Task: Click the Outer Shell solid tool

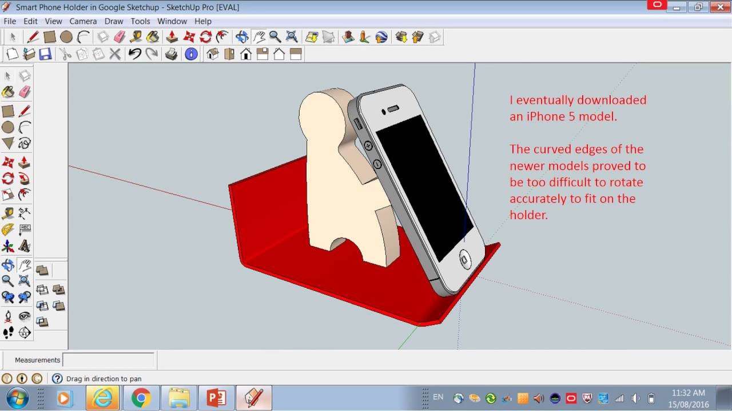Action: coord(42,271)
